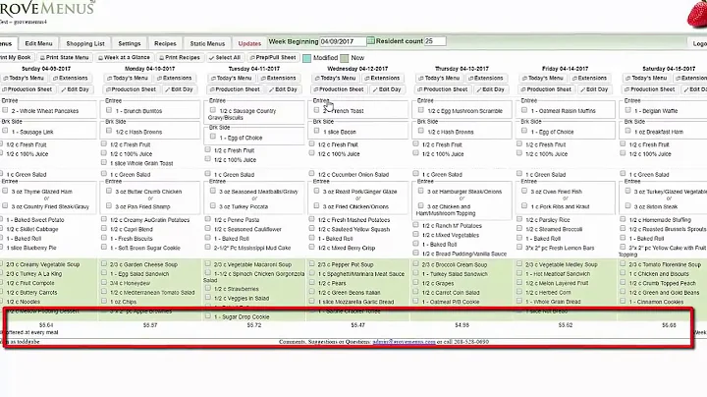Screen dimensions: 707x397
Task: Click the Thursday $4.98 cost value
Action: pyautogui.click(x=462, y=325)
